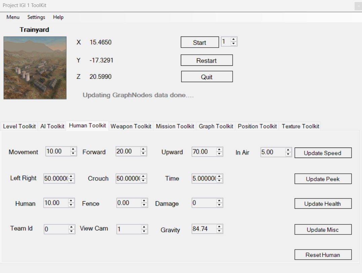This screenshot has width=362, height=273.
Task: Decrease the Human health value
Action: (71, 205)
